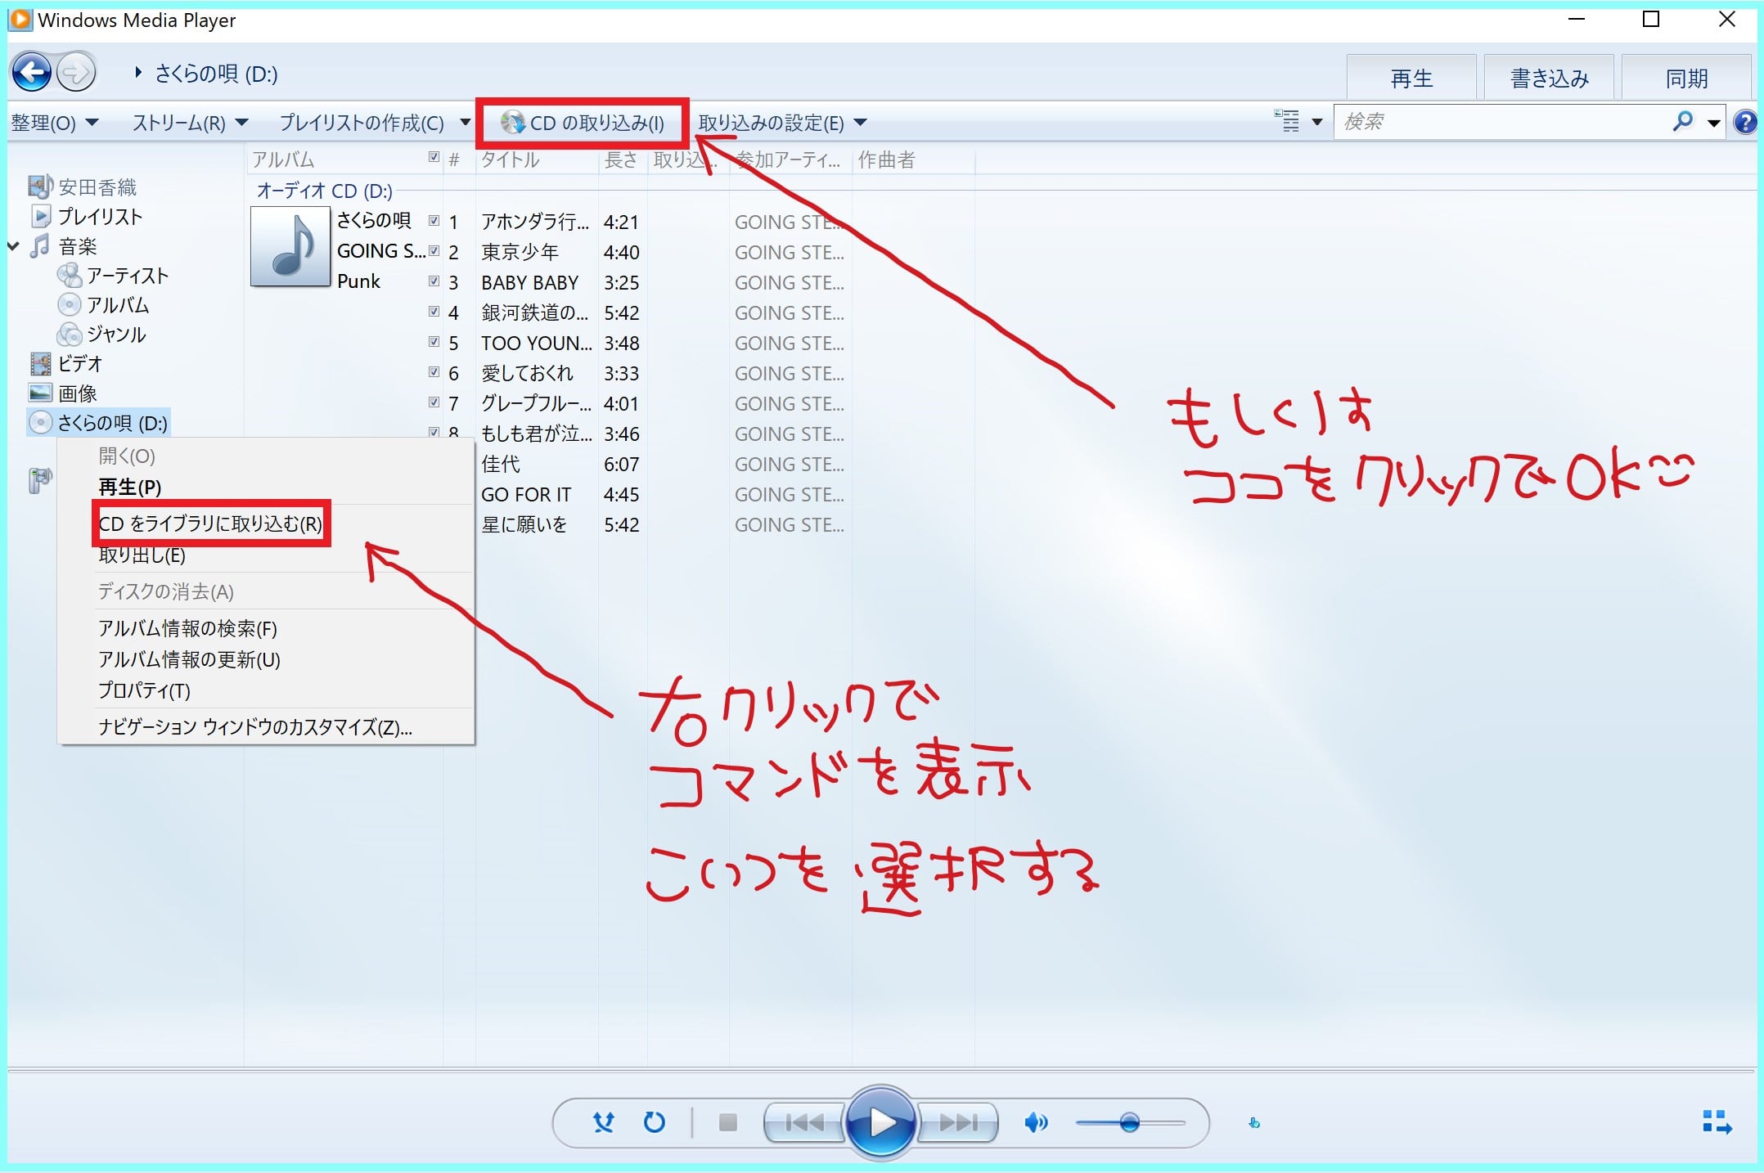The width and height of the screenshot is (1764, 1173).
Task: Collapse the 音楽 tree node chevron
Action: point(13,246)
